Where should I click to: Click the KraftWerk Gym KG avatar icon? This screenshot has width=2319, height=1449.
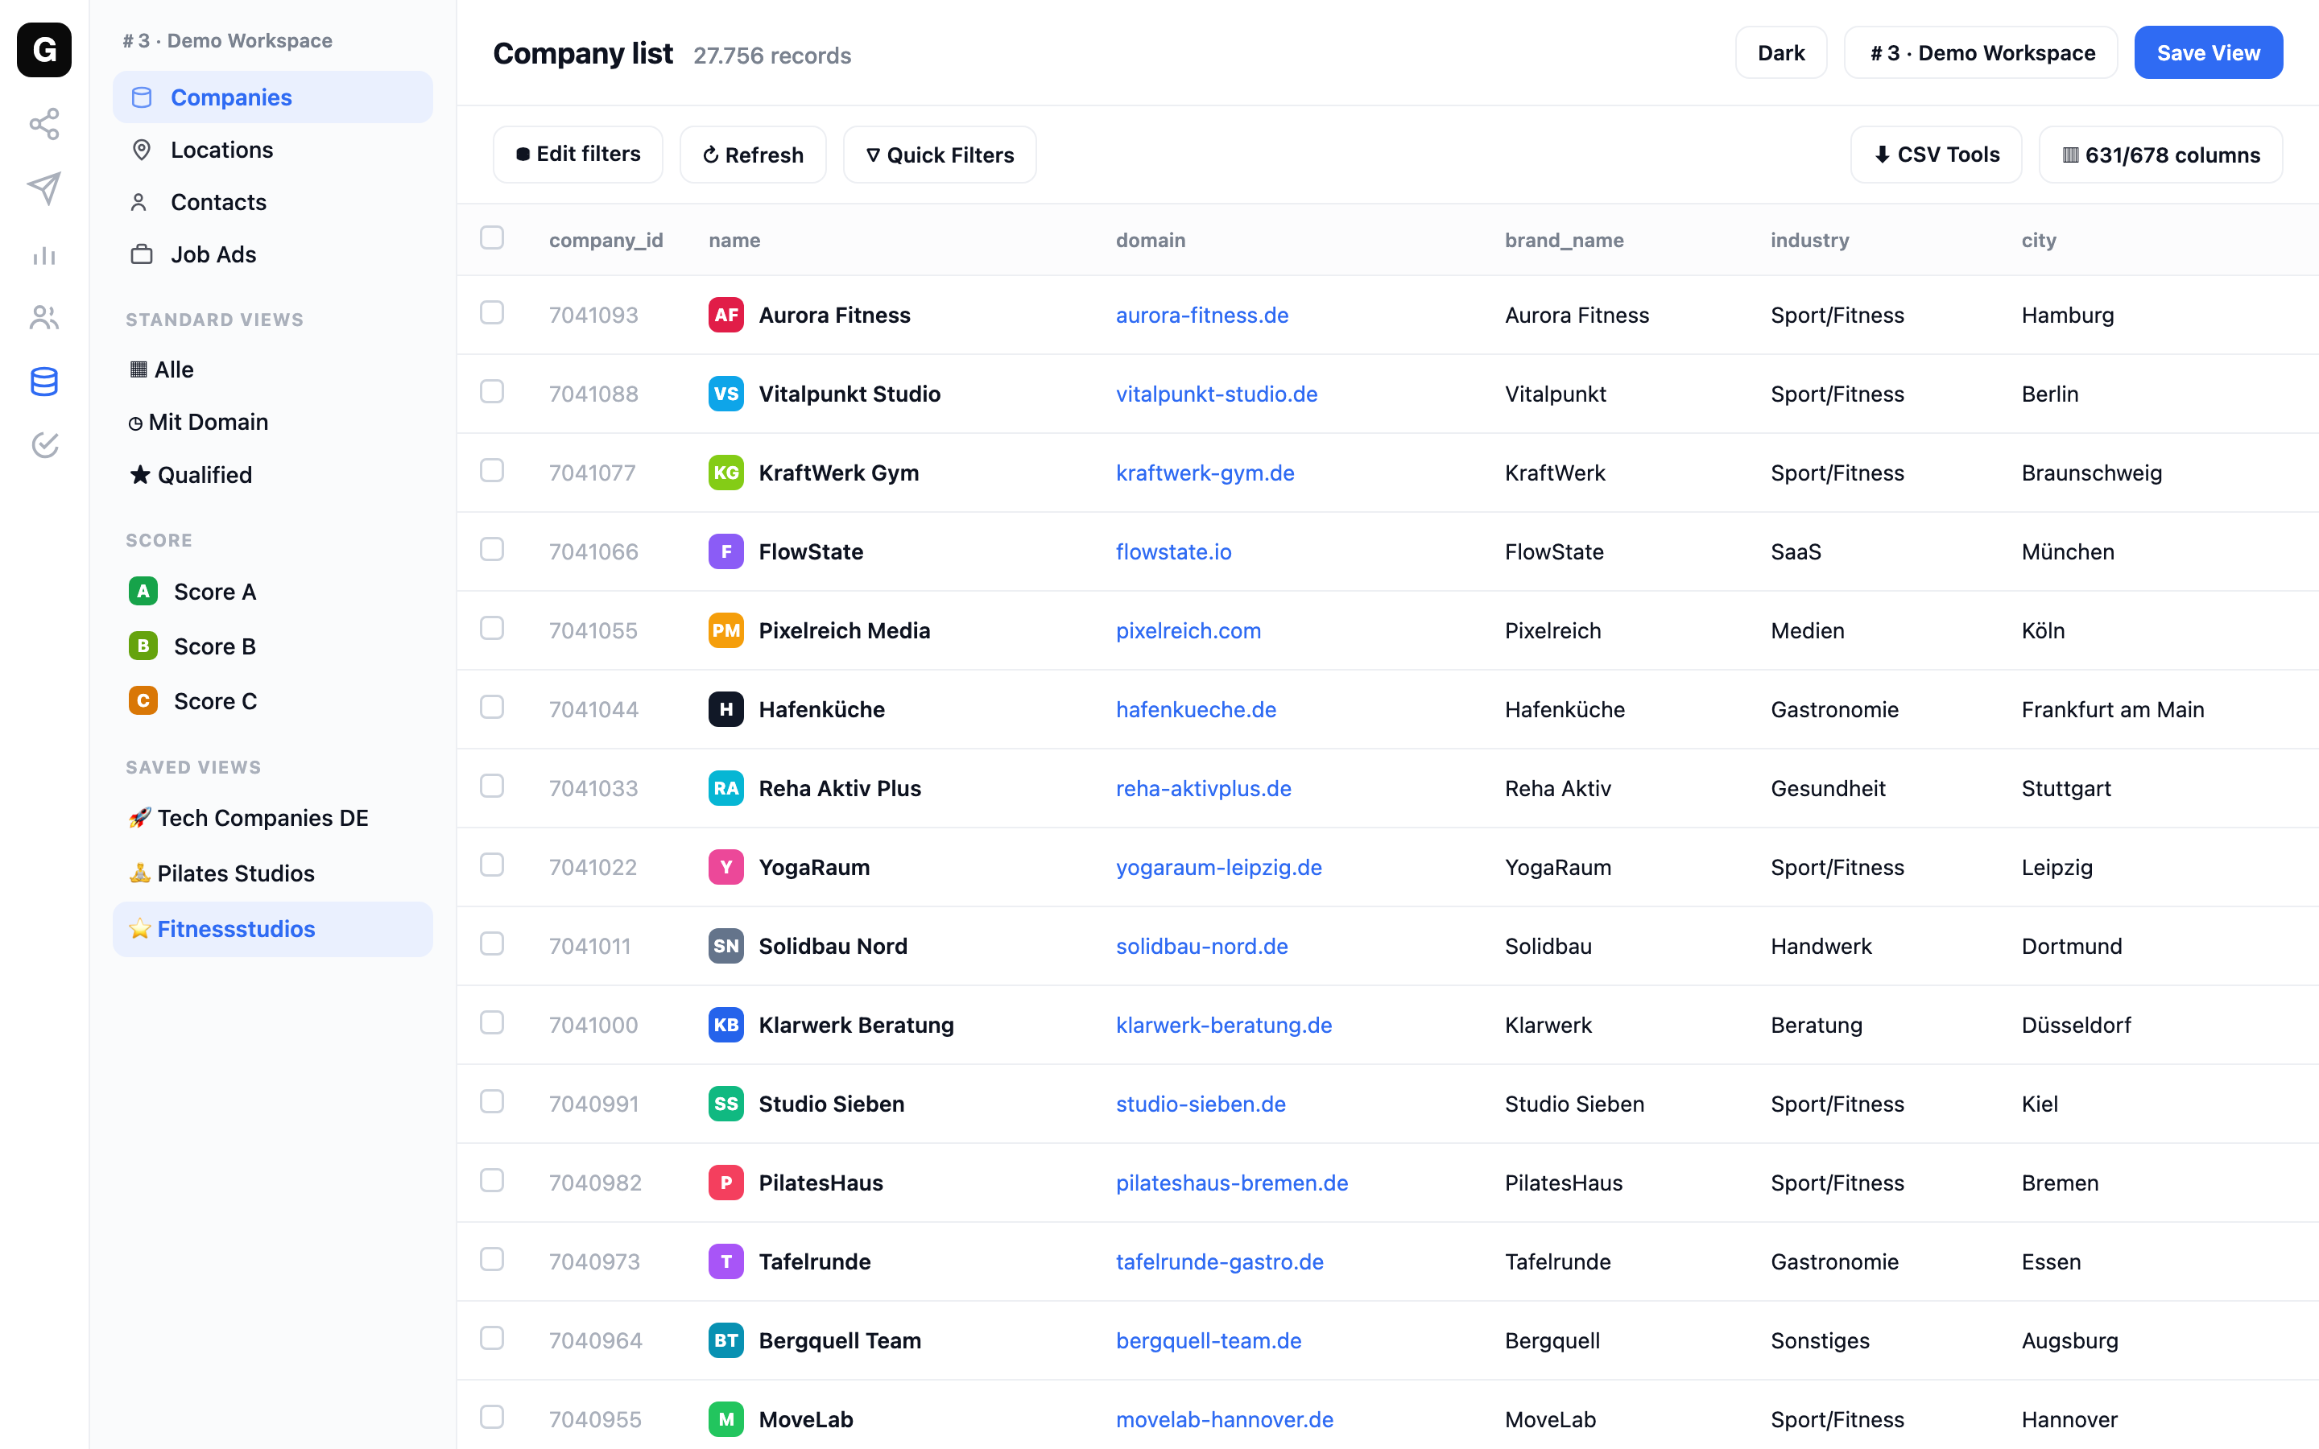point(725,473)
